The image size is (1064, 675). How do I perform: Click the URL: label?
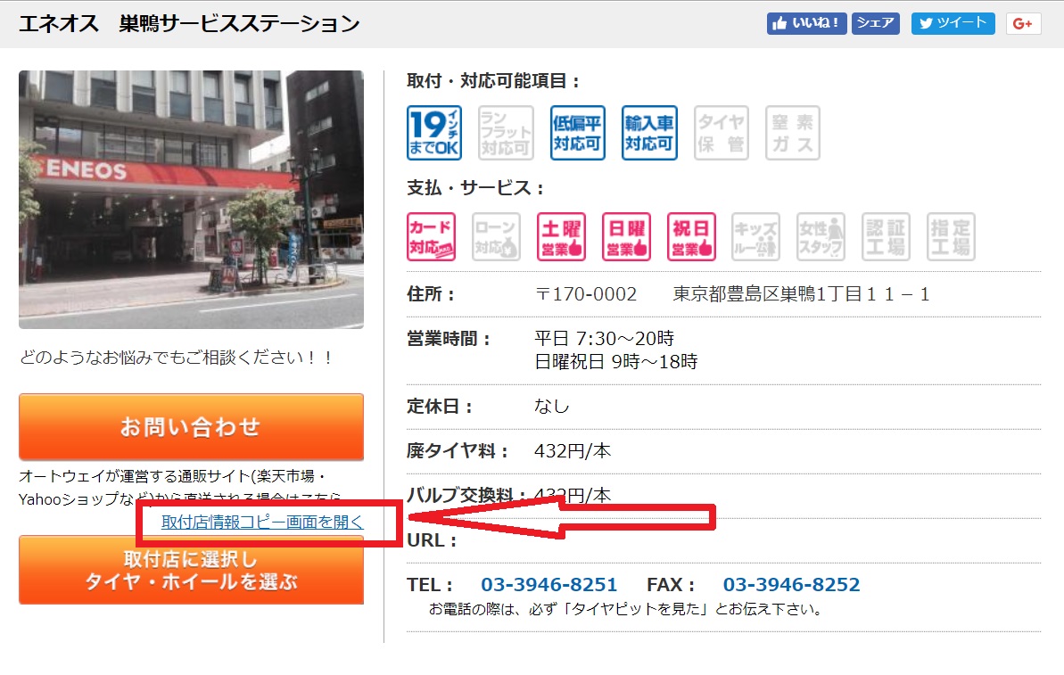tap(432, 540)
